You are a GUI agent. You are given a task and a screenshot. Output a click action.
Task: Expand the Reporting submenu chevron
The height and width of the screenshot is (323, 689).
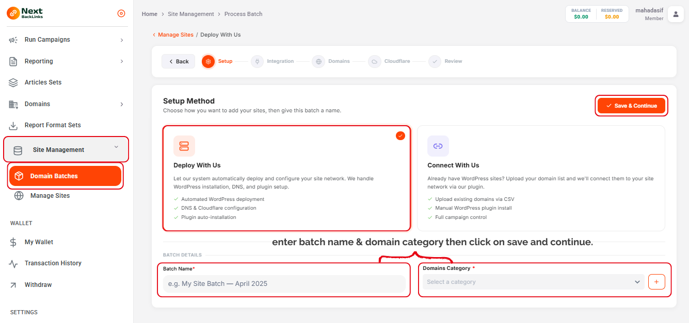click(122, 61)
